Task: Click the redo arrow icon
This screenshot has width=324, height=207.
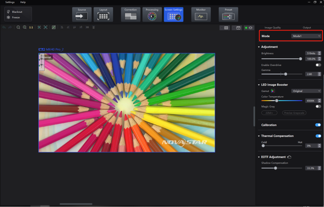Action: pos(10,27)
